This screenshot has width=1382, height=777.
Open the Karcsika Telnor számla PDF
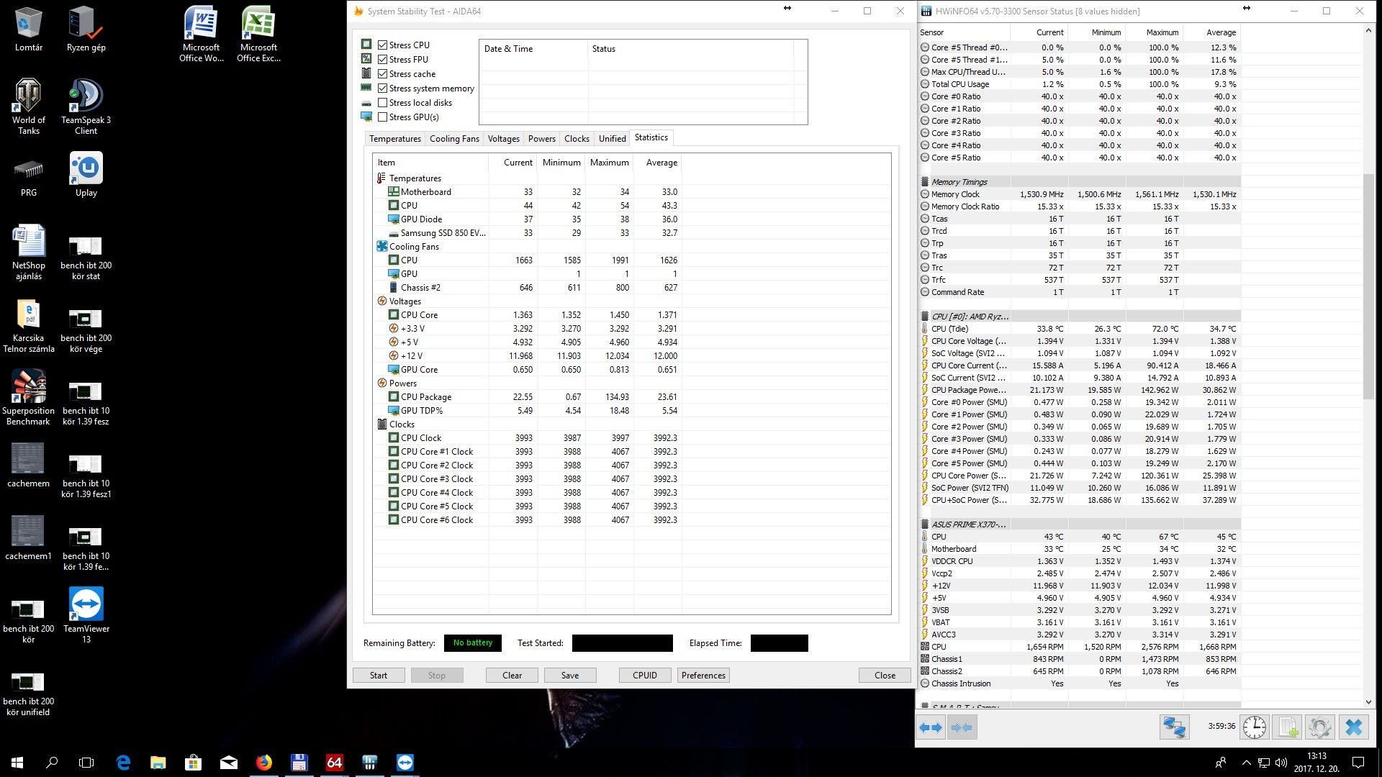pyautogui.click(x=29, y=325)
